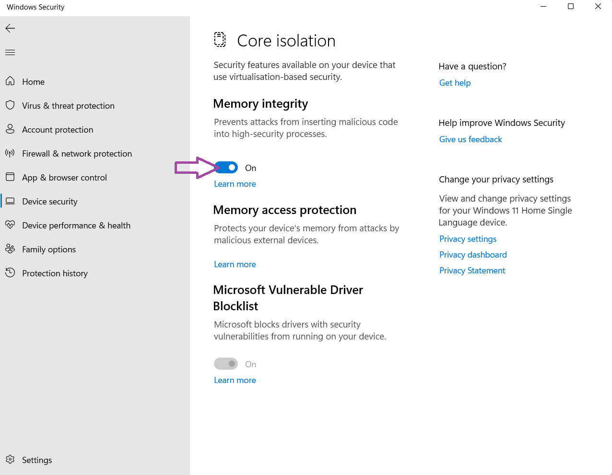The image size is (612, 475).
Task: Click the Device performance & health heart icon
Action: click(10, 225)
